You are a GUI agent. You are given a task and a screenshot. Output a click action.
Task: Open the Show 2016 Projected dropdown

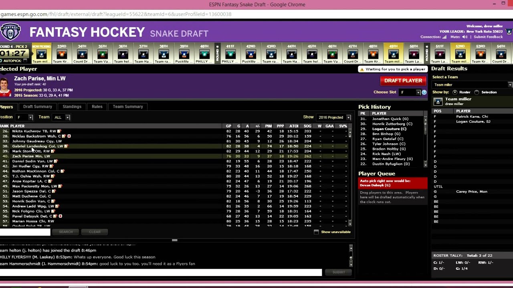tap(333, 117)
